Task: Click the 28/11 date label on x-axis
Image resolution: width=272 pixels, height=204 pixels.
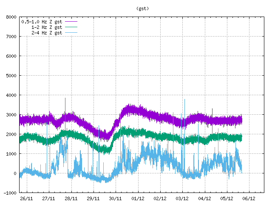Action: tap(71, 198)
